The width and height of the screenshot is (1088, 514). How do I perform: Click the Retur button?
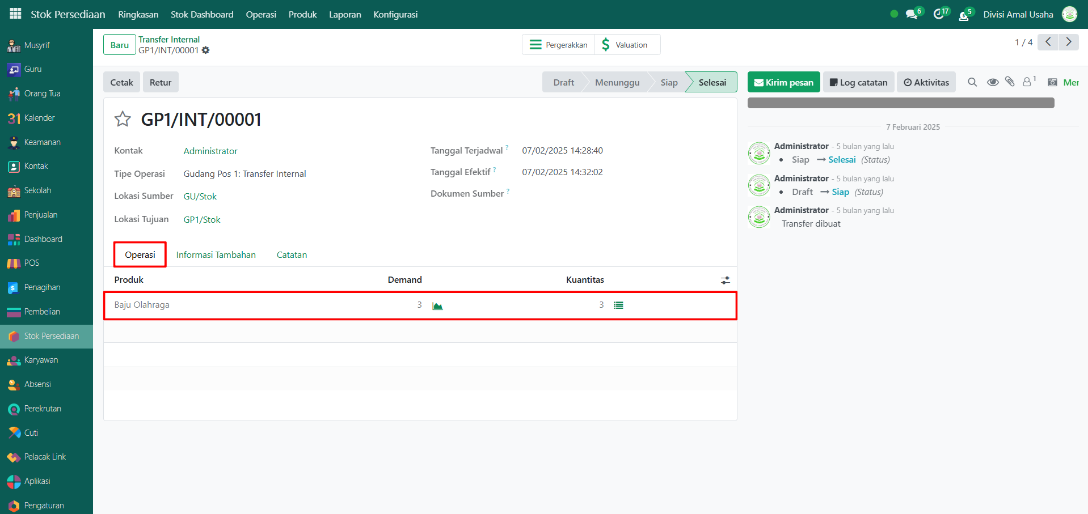pos(161,82)
